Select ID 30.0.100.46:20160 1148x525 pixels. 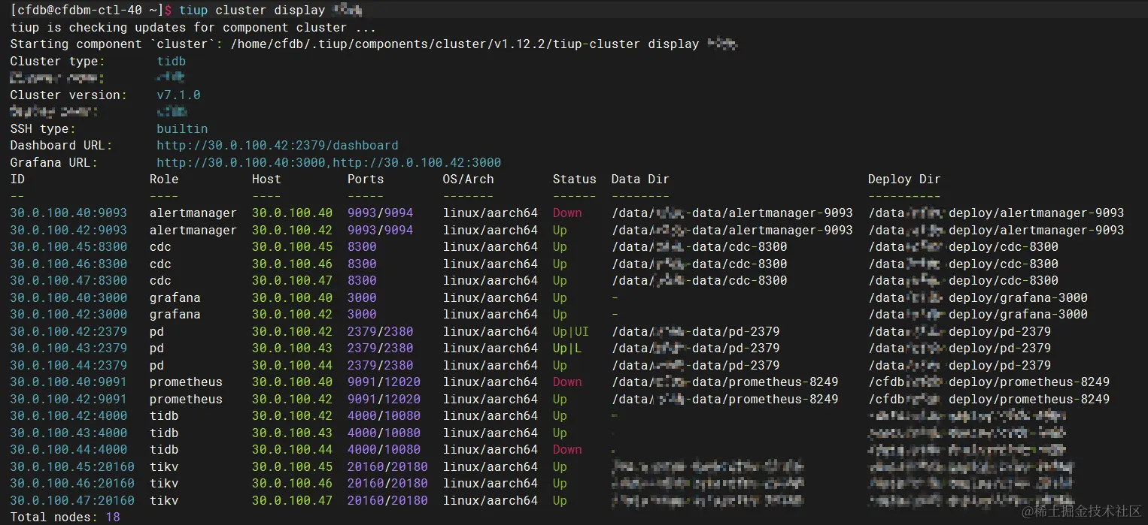click(x=72, y=484)
